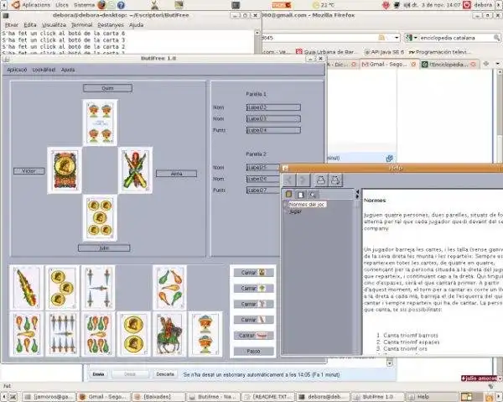Viewport: 503px width, 402px height.
Task: Click the page setup icon in Help toolbar
Action: coord(335,180)
